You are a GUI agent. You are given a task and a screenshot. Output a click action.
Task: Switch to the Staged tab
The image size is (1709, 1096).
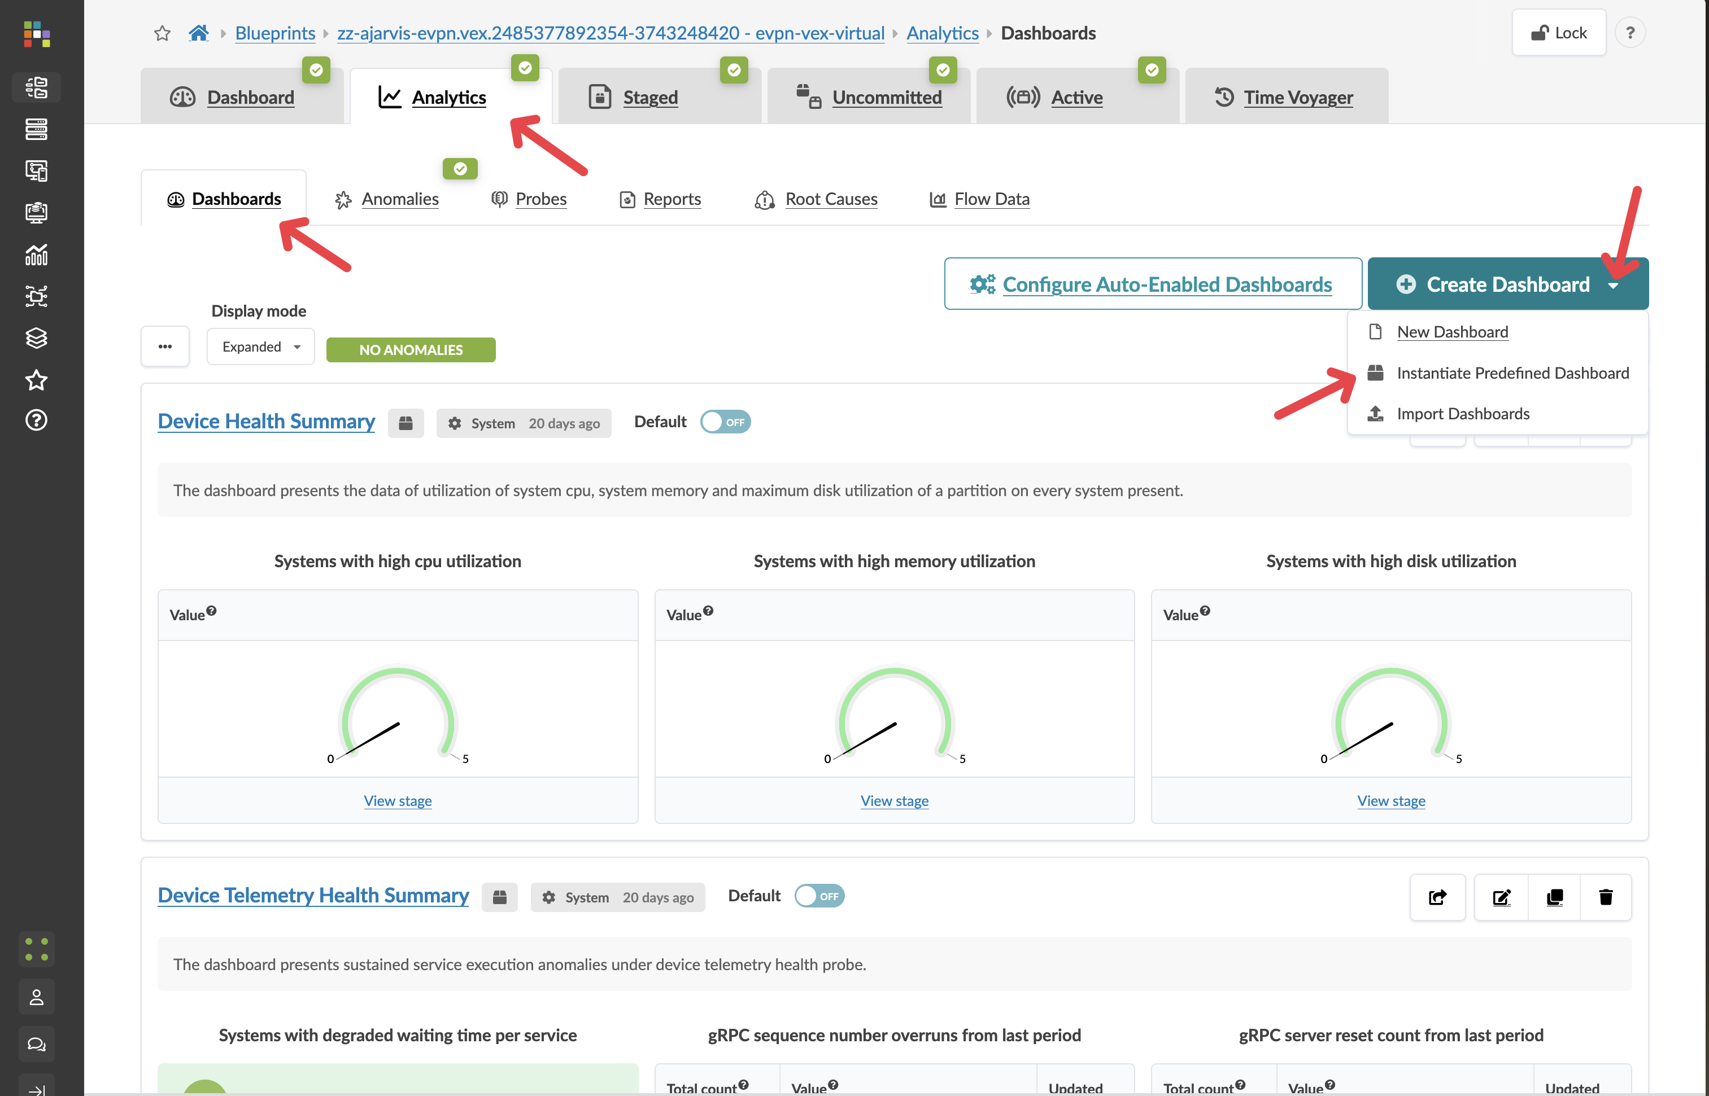click(x=649, y=97)
